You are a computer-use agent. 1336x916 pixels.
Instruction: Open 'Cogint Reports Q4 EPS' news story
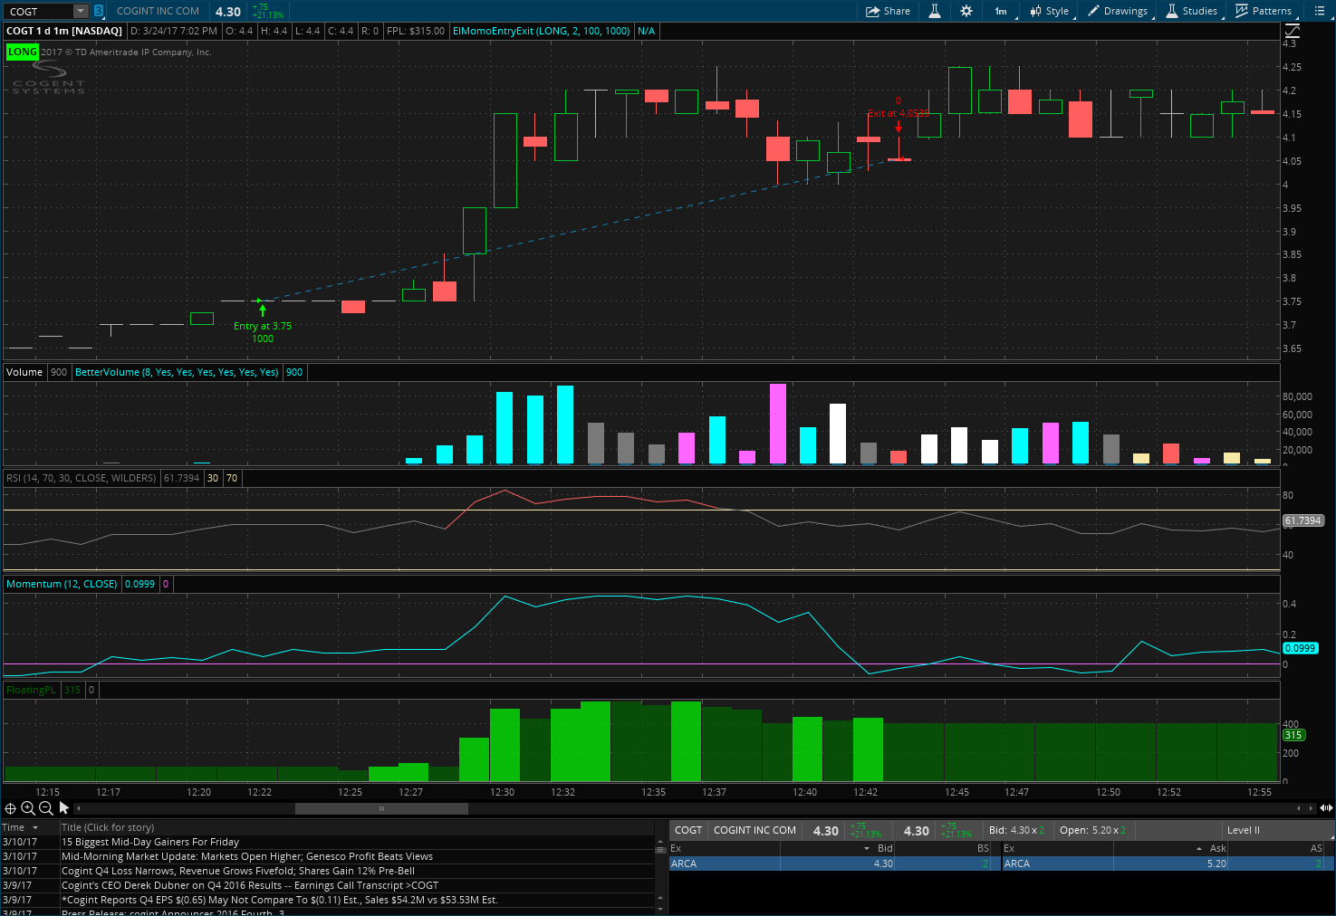[x=280, y=900]
